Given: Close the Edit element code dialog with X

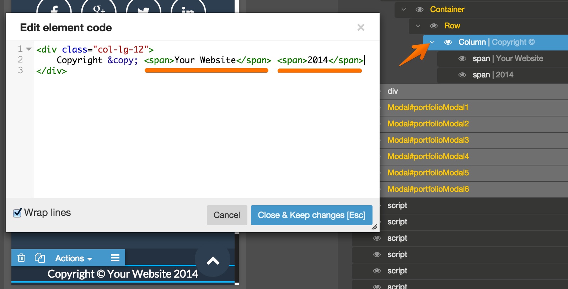Looking at the screenshot, I should tap(361, 27).
